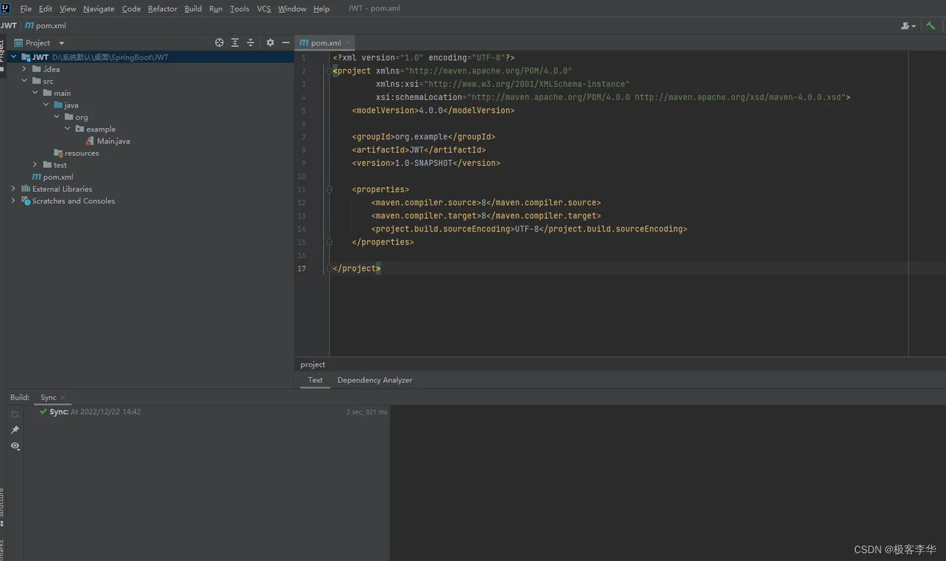
Task: Select Main.java in project tree
Action: point(114,141)
